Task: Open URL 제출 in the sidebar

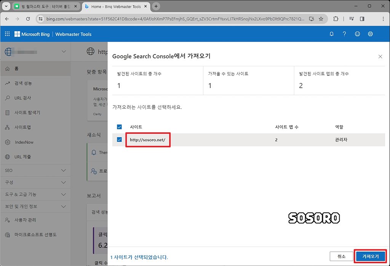Action: tap(35, 157)
